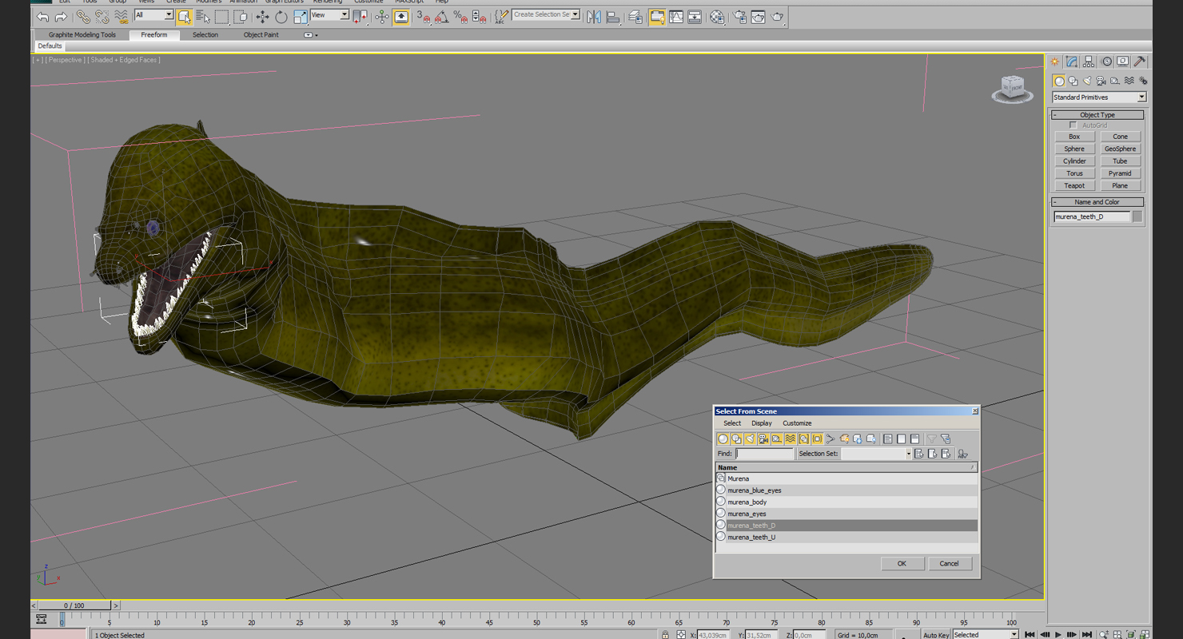Click the Redo arrow in main toolbar
Image resolution: width=1183 pixels, height=639 pixels.
[x=61, y=17]
